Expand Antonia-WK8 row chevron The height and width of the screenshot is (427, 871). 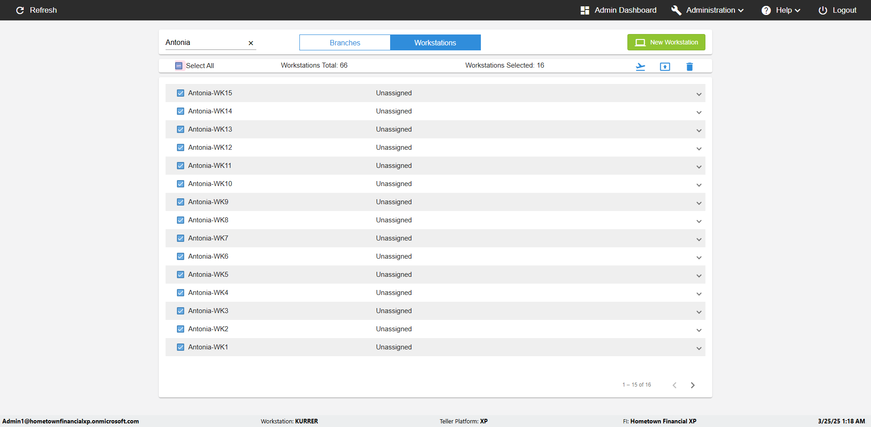(699, 221)
